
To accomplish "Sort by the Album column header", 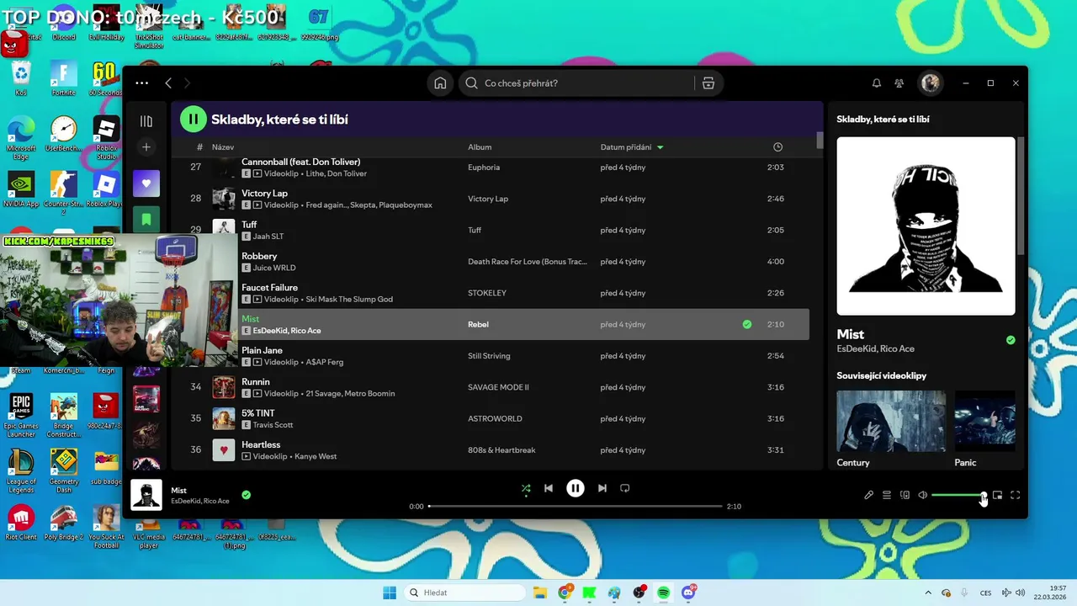I will tap(480, 147).
